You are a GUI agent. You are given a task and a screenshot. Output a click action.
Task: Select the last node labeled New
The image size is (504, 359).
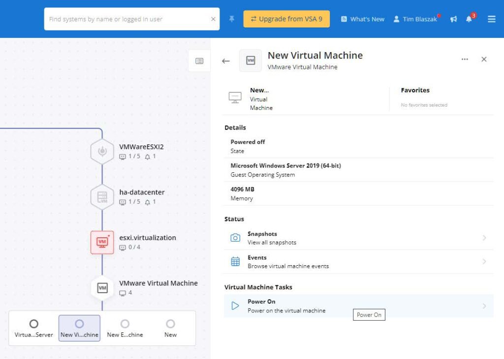tap(170, 324)
